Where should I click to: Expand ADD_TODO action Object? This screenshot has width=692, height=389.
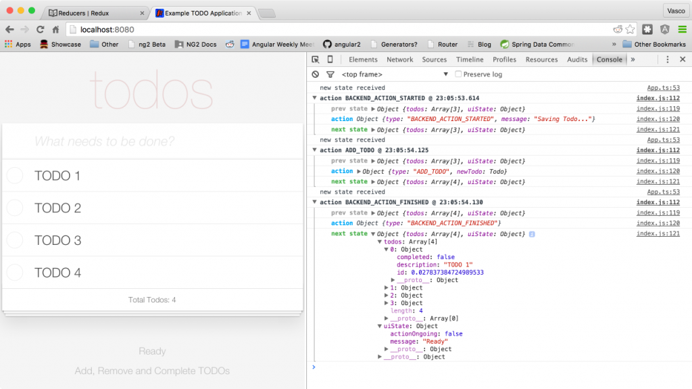(359, 172)
